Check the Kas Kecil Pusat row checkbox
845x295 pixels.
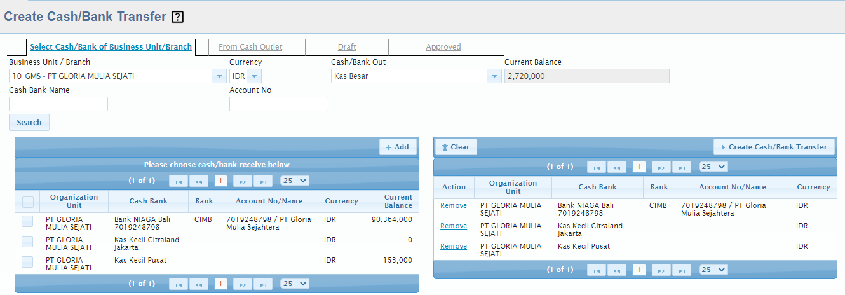[x=27, y=262]
